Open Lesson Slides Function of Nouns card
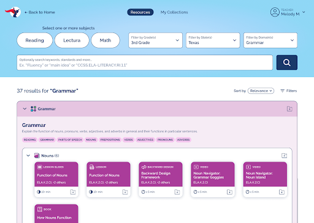This screenshot has height=223, width=314. tap(56, 180)
